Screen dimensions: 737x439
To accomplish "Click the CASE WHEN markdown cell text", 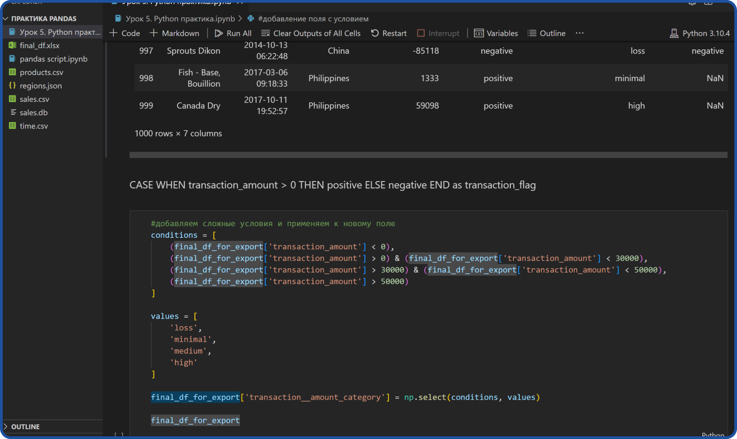I will click(x=332, y=185).
